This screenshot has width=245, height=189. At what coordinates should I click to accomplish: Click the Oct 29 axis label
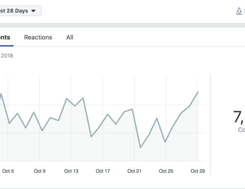click(198, 171)
